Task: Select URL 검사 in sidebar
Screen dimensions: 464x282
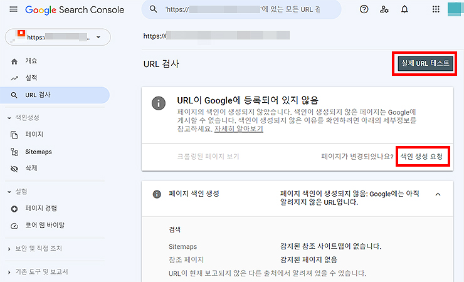Action: (55, 95)
